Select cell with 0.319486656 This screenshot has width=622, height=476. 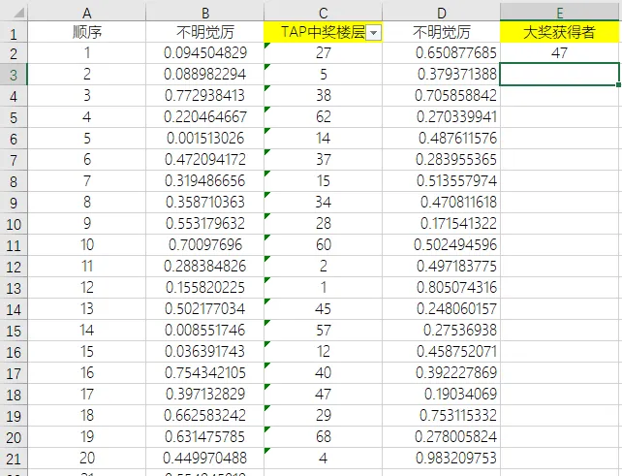pos(205,180)
